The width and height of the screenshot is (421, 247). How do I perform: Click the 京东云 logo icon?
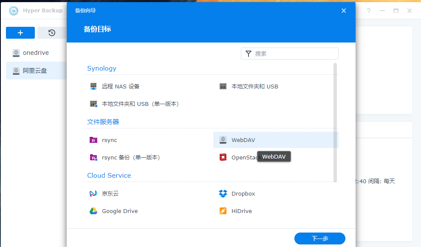pyautogui.click(x=93, y=193)
